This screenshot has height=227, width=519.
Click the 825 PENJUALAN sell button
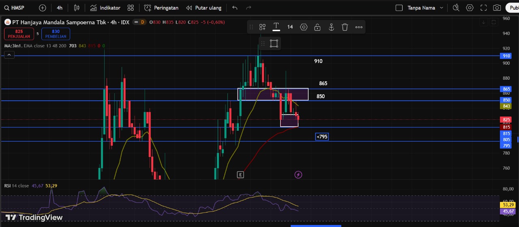coord(19,34)
